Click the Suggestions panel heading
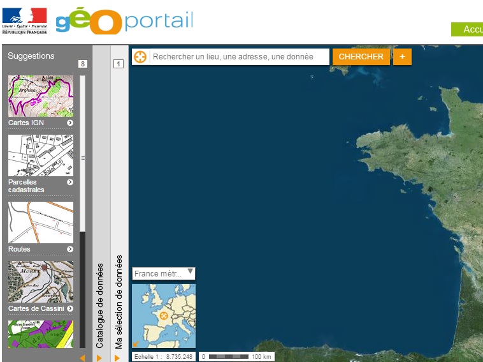This screenshot has height=362, width=483. click(x=31, y=56)
